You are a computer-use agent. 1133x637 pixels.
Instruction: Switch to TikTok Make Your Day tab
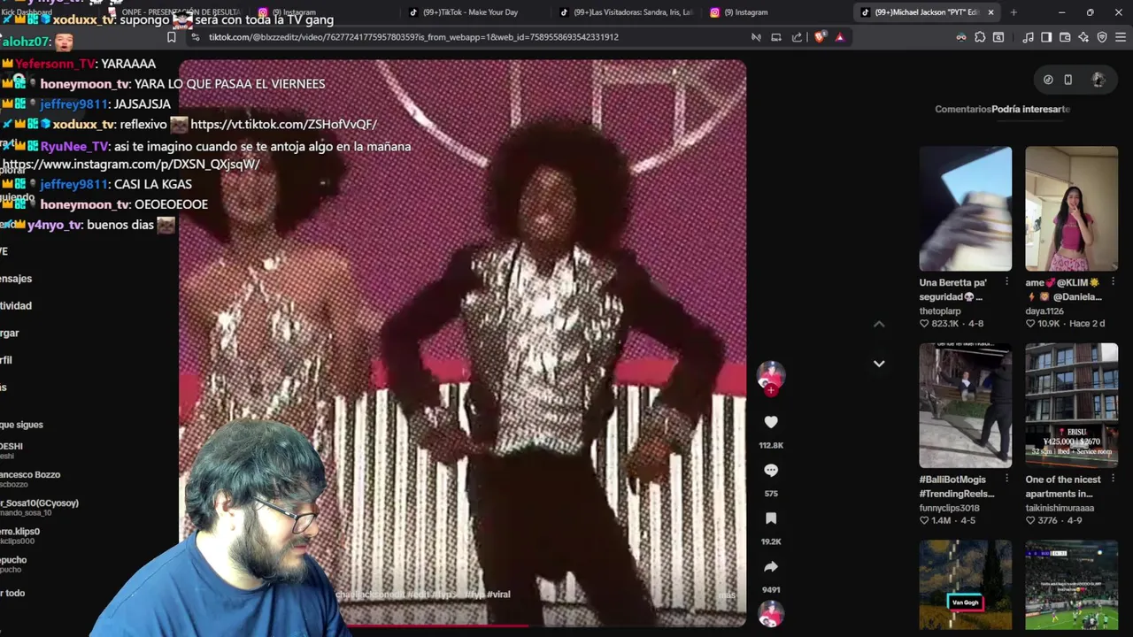471,12
